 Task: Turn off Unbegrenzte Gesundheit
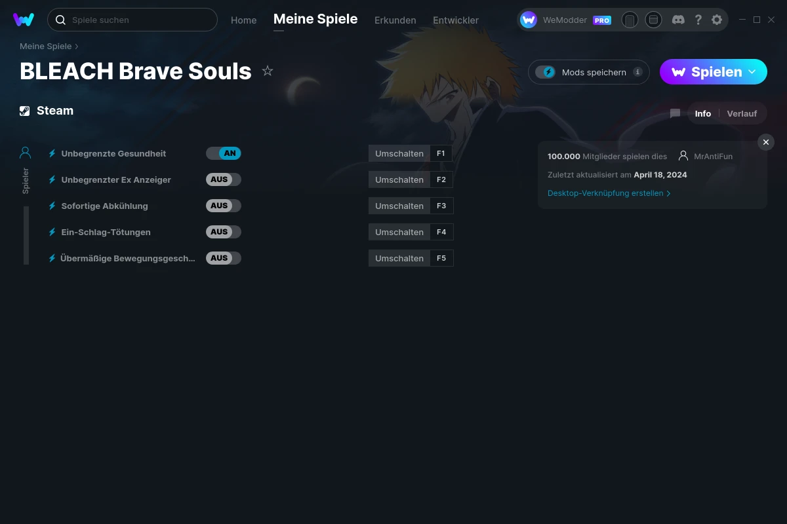pos(224,153)
